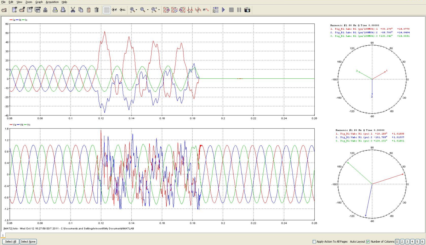
Task: Click the Va legend entry
Action: (13, 125)
